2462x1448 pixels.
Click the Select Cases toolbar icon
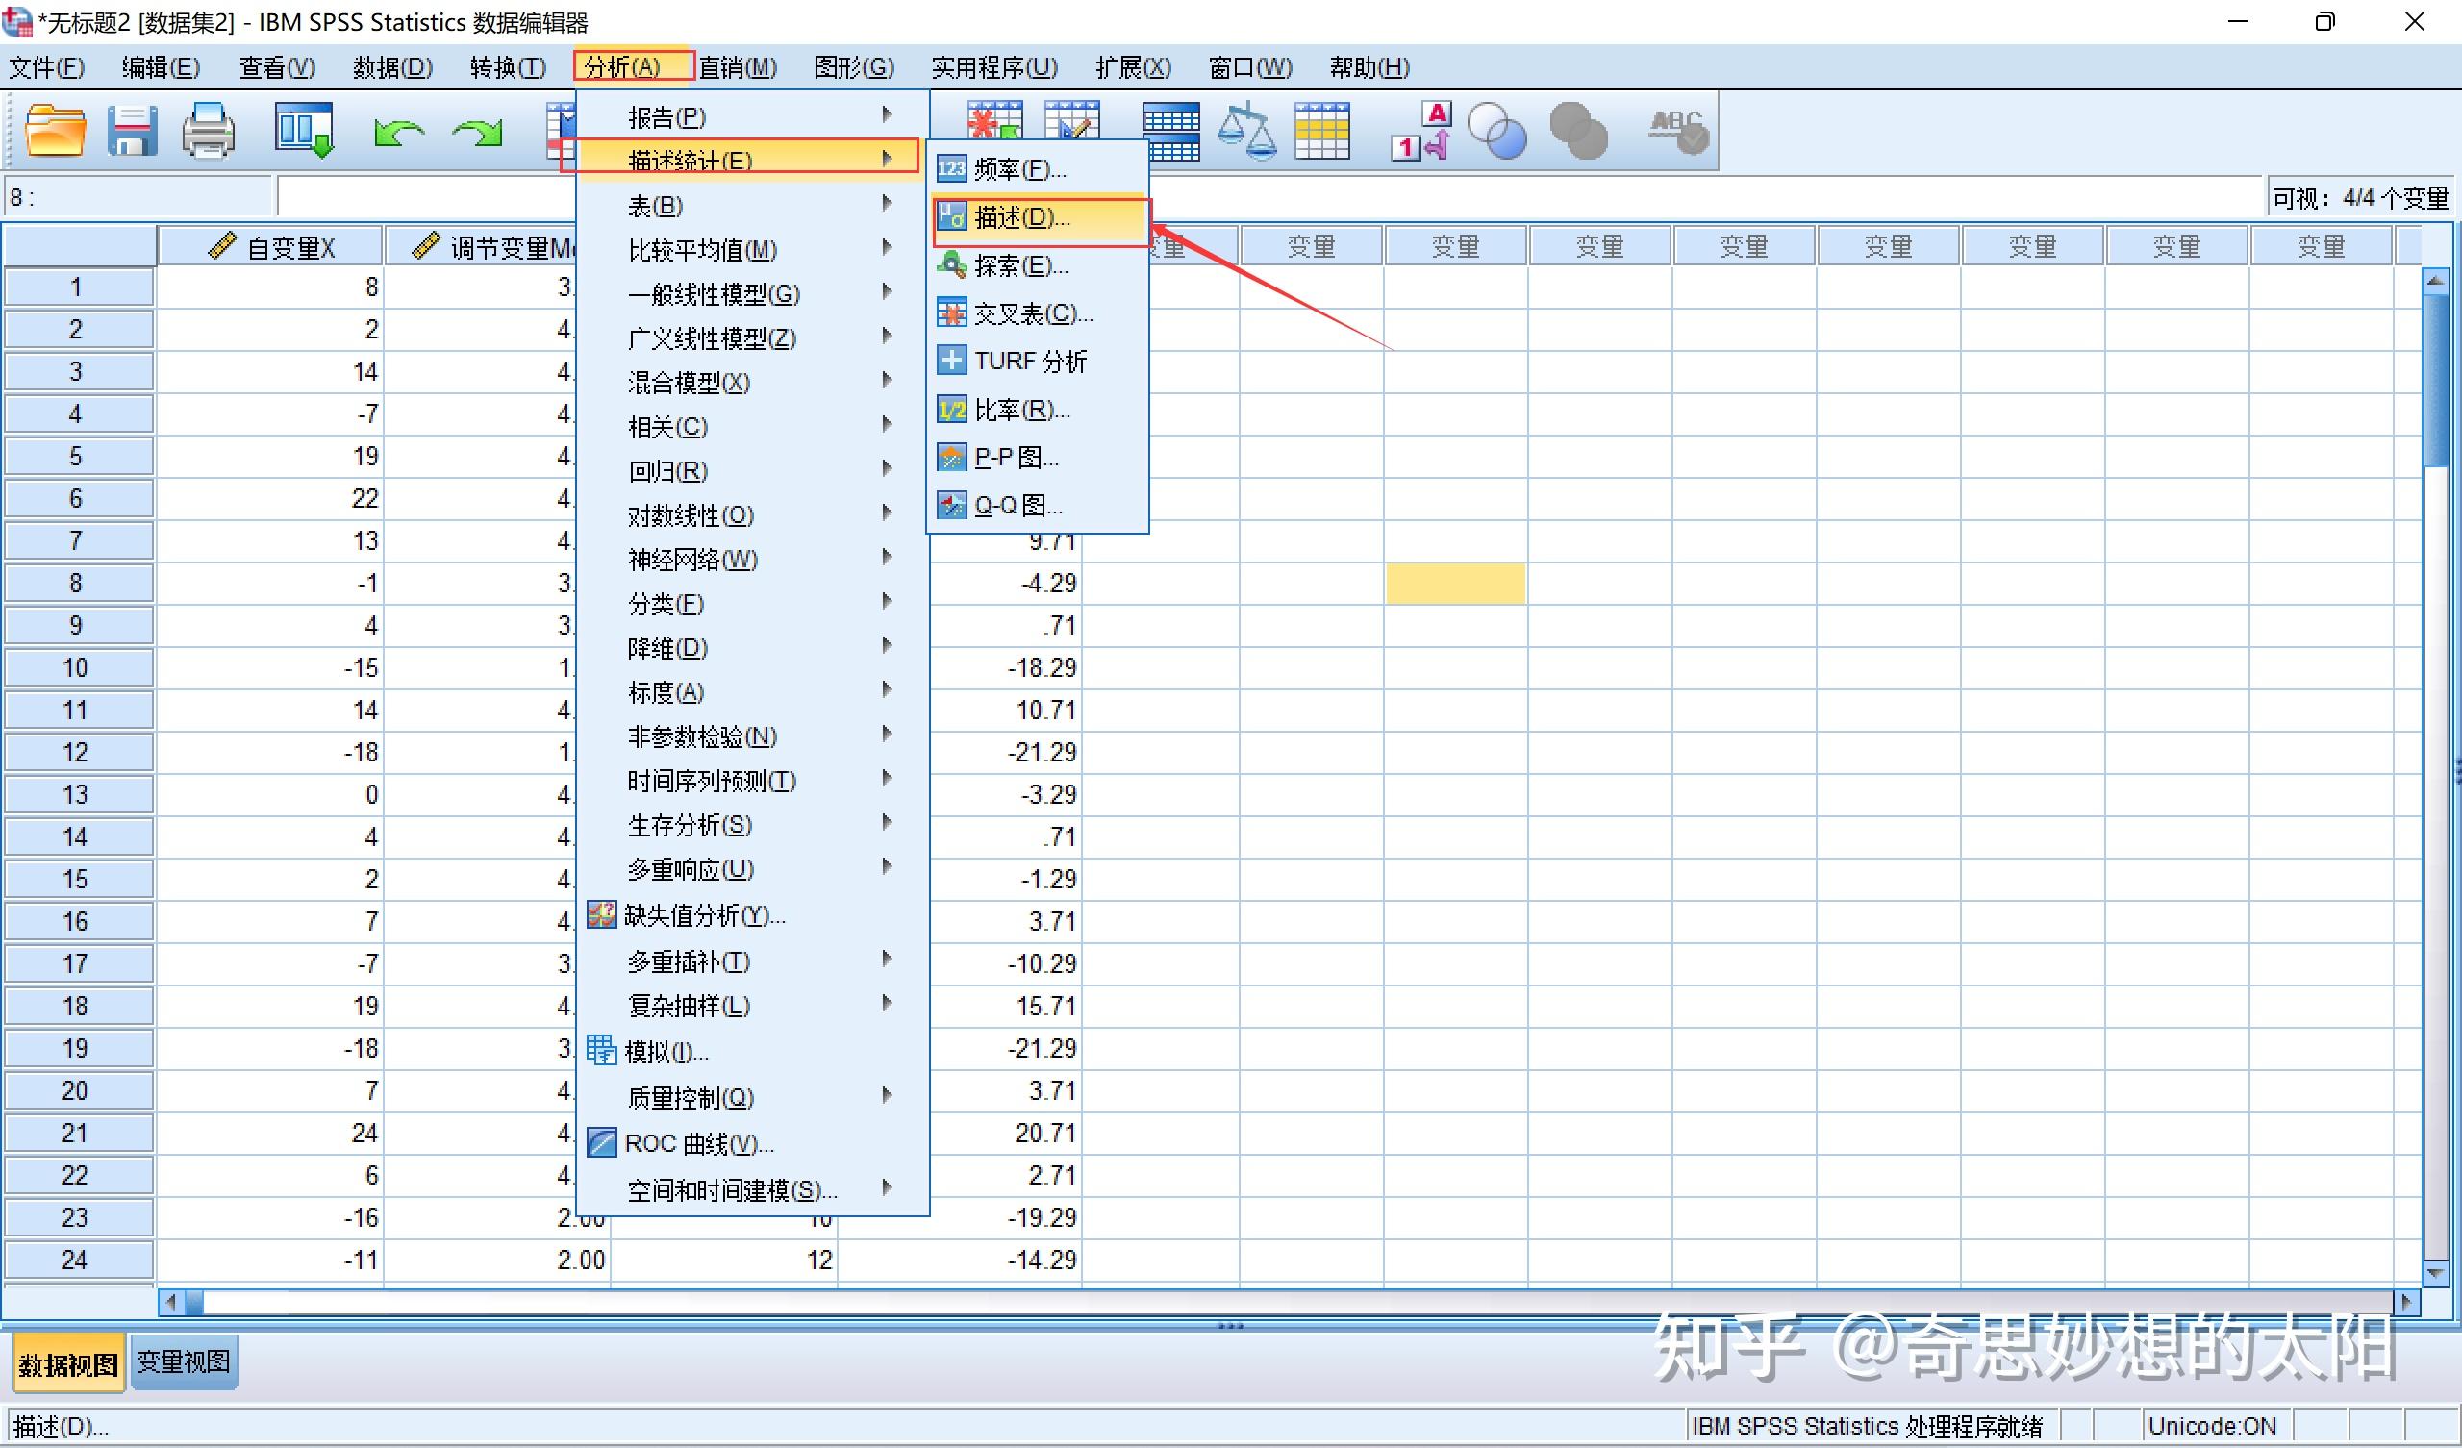pos(1321,131)
